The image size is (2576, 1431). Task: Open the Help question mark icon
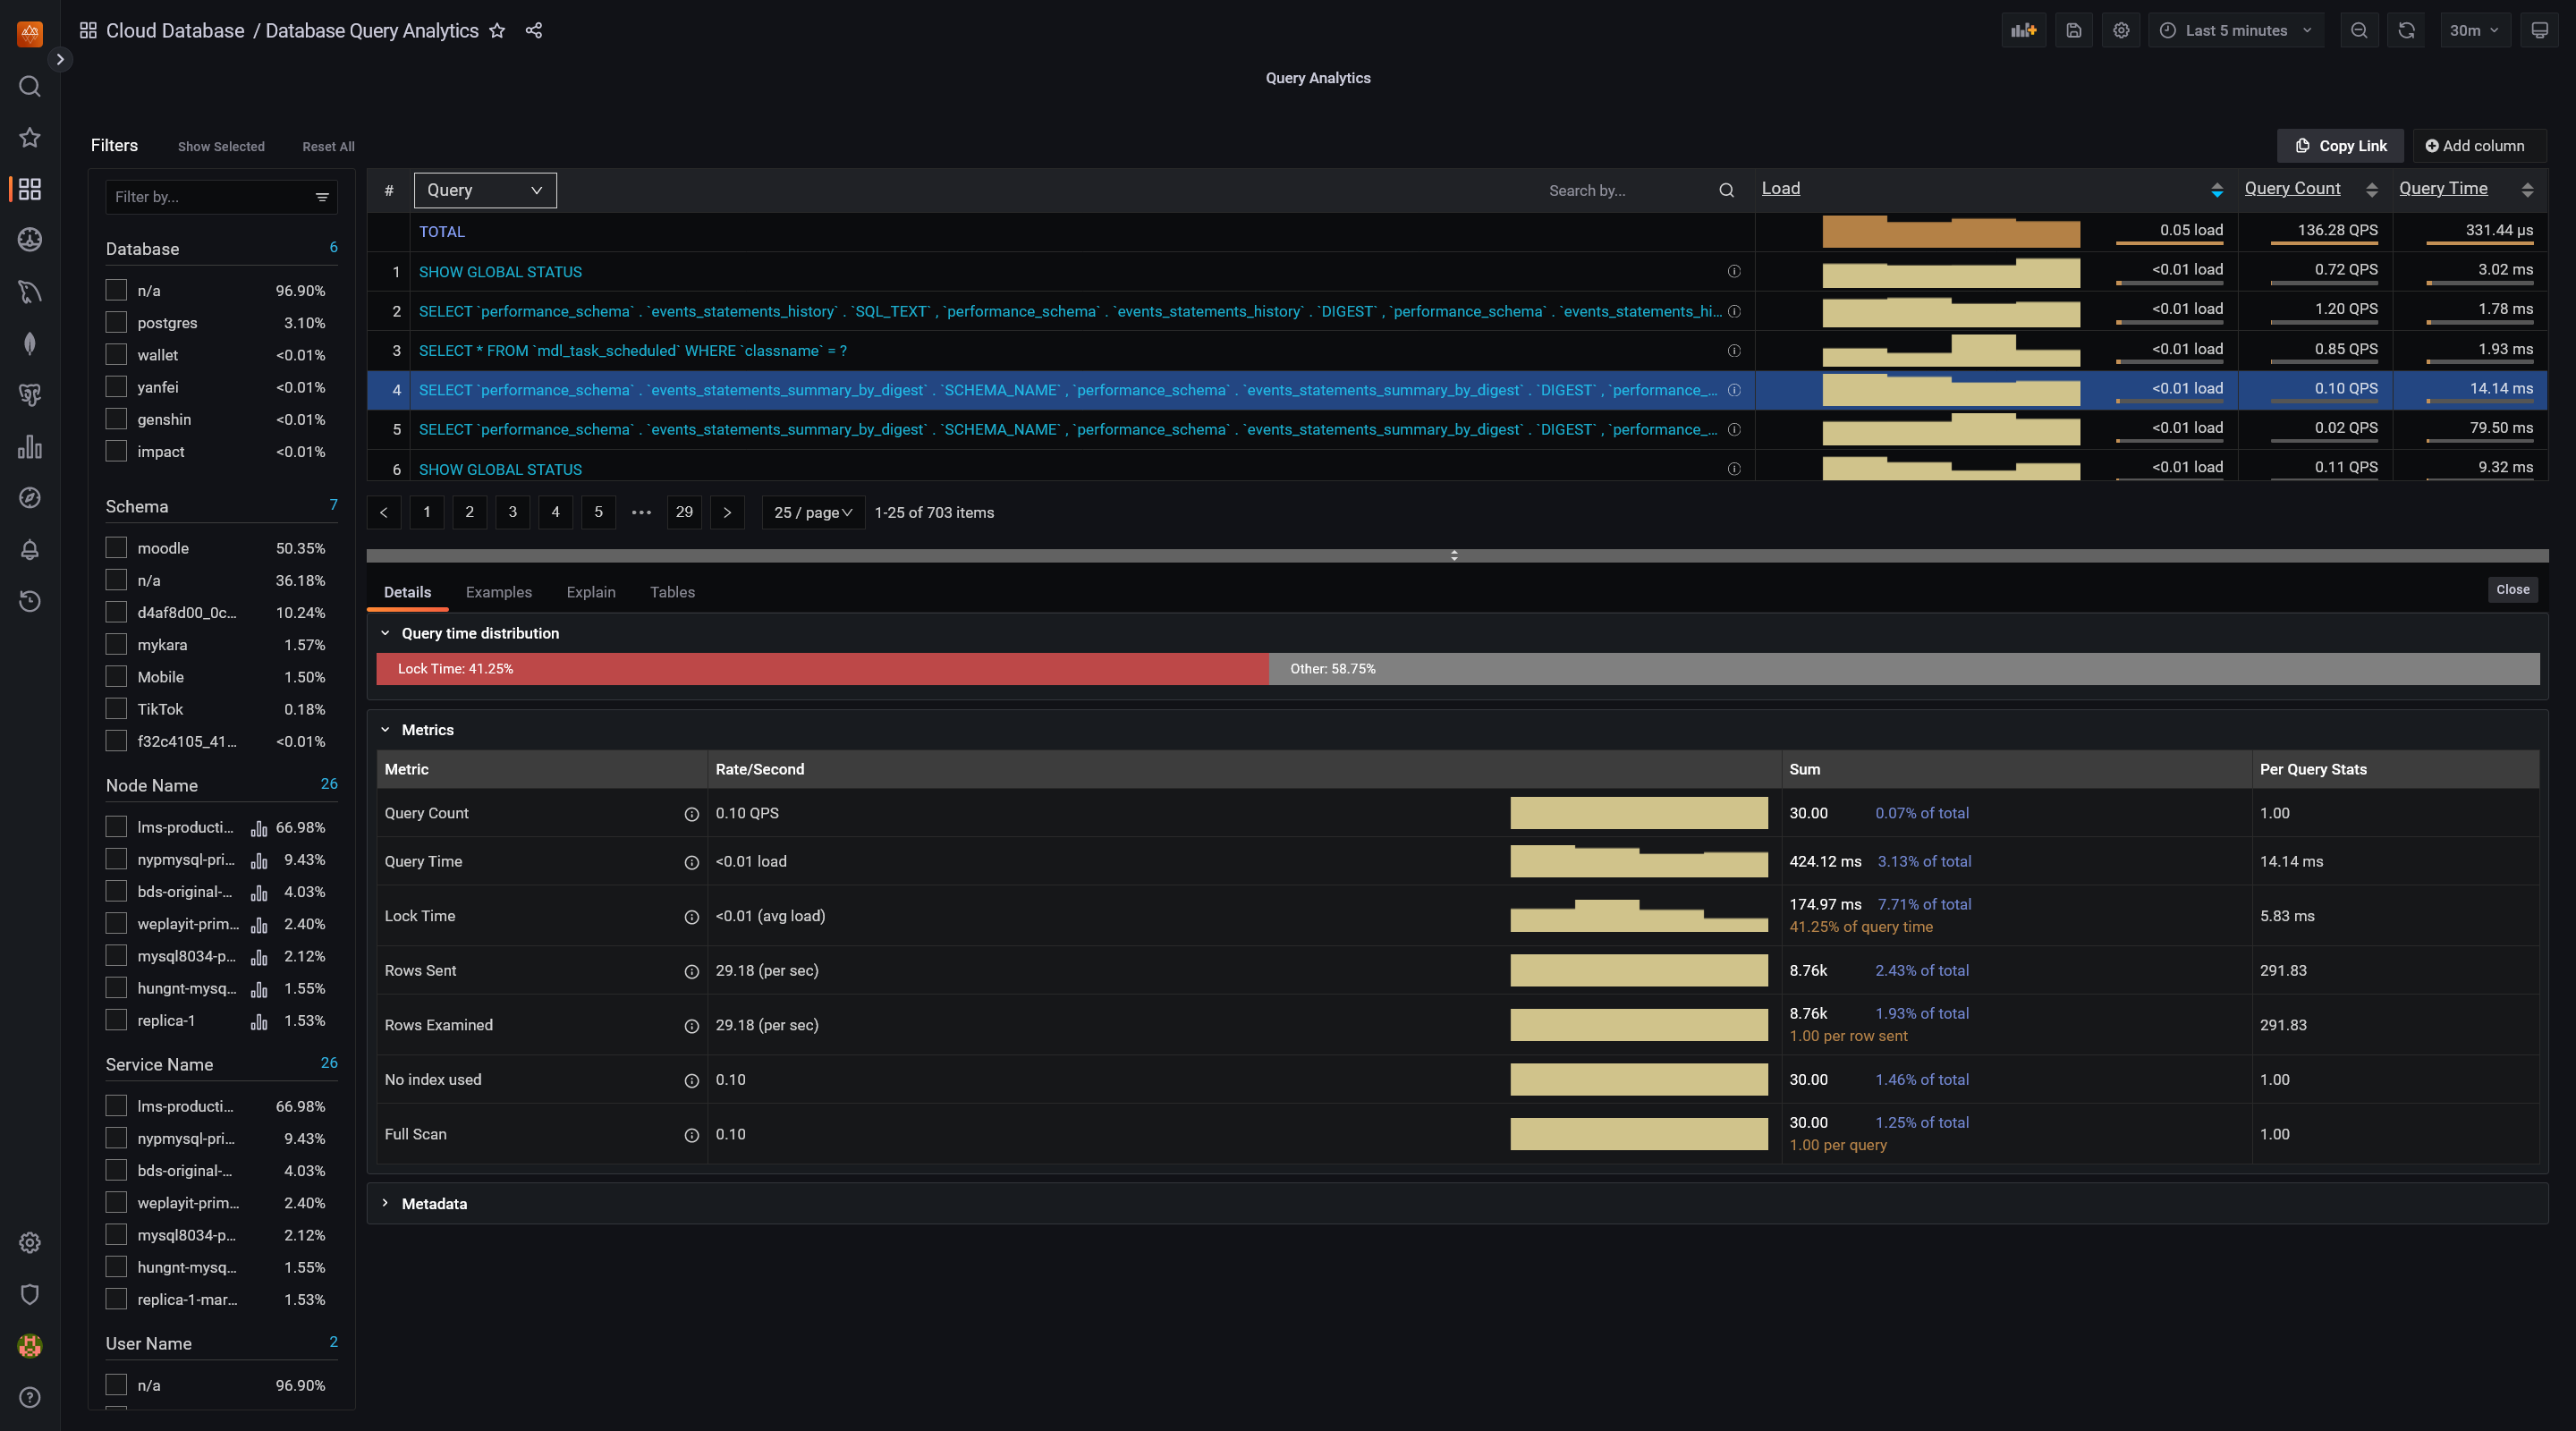[30, 1397]
